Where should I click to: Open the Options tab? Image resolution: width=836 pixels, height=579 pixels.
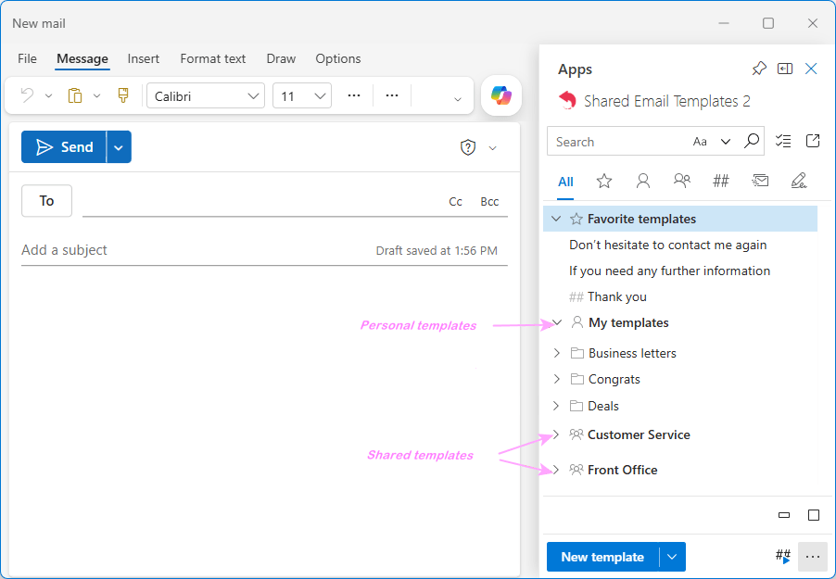(x=338, y=58)
